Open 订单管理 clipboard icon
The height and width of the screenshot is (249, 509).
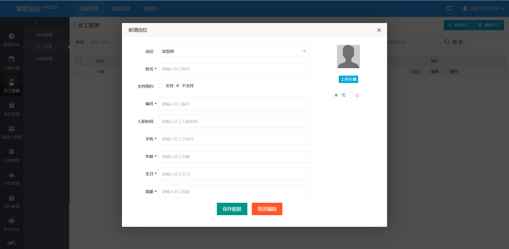coord(11,152)
